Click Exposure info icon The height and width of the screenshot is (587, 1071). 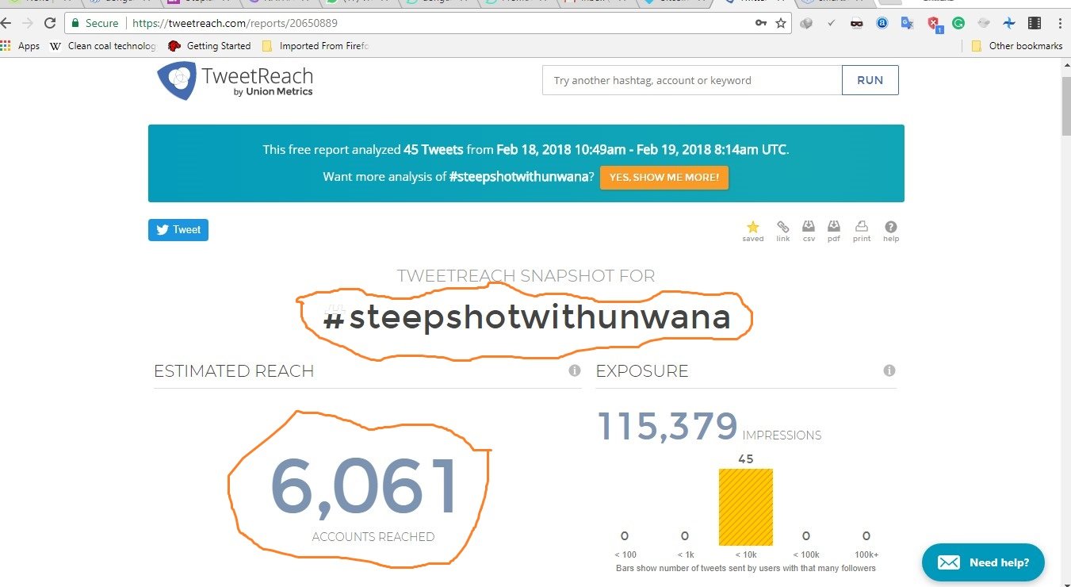coord(889,370)
